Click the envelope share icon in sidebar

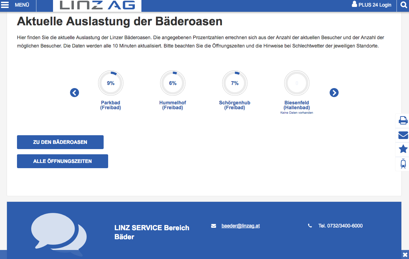pos(403,135)
